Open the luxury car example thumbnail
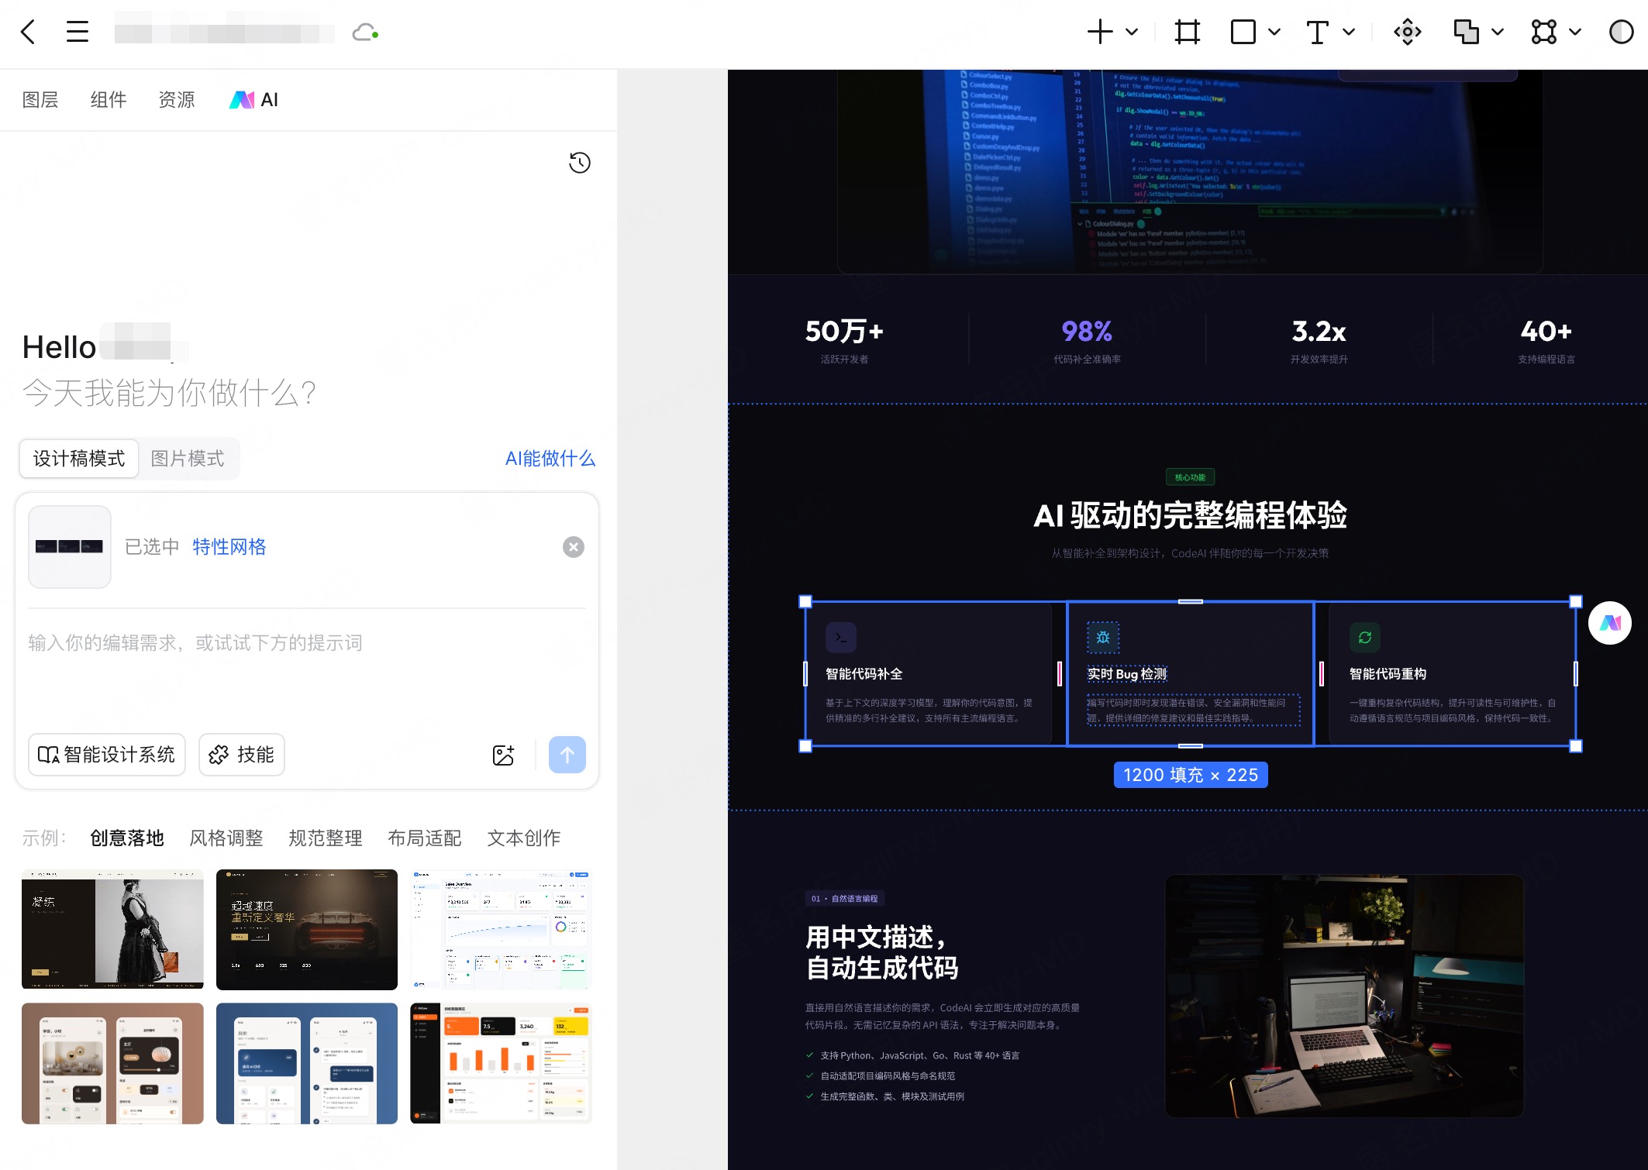Image resolution: width=1648 pixels, height=1170 pixels. (307, 929)
